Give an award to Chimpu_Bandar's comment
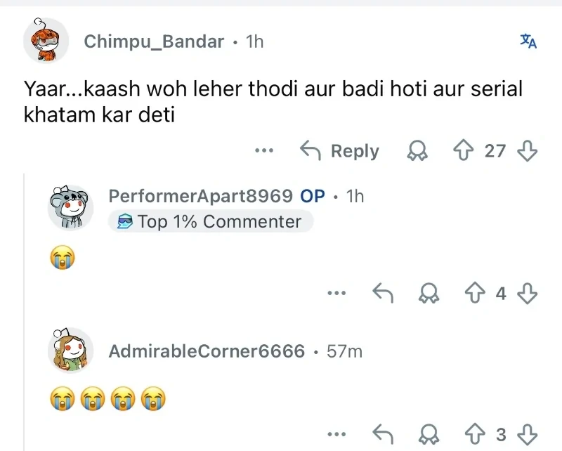This screenshot has height=451, width=562. pyautogui.click(x=417, y=151)
